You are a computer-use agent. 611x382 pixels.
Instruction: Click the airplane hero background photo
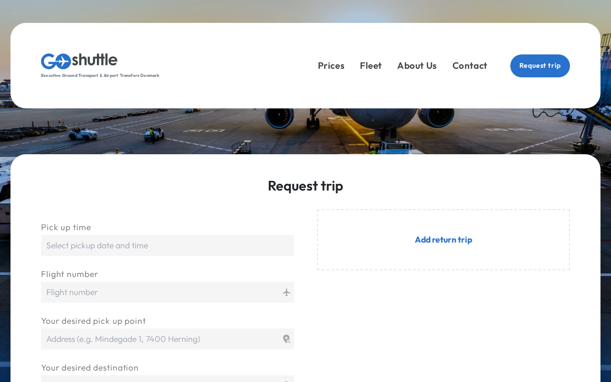click(305, 131)
